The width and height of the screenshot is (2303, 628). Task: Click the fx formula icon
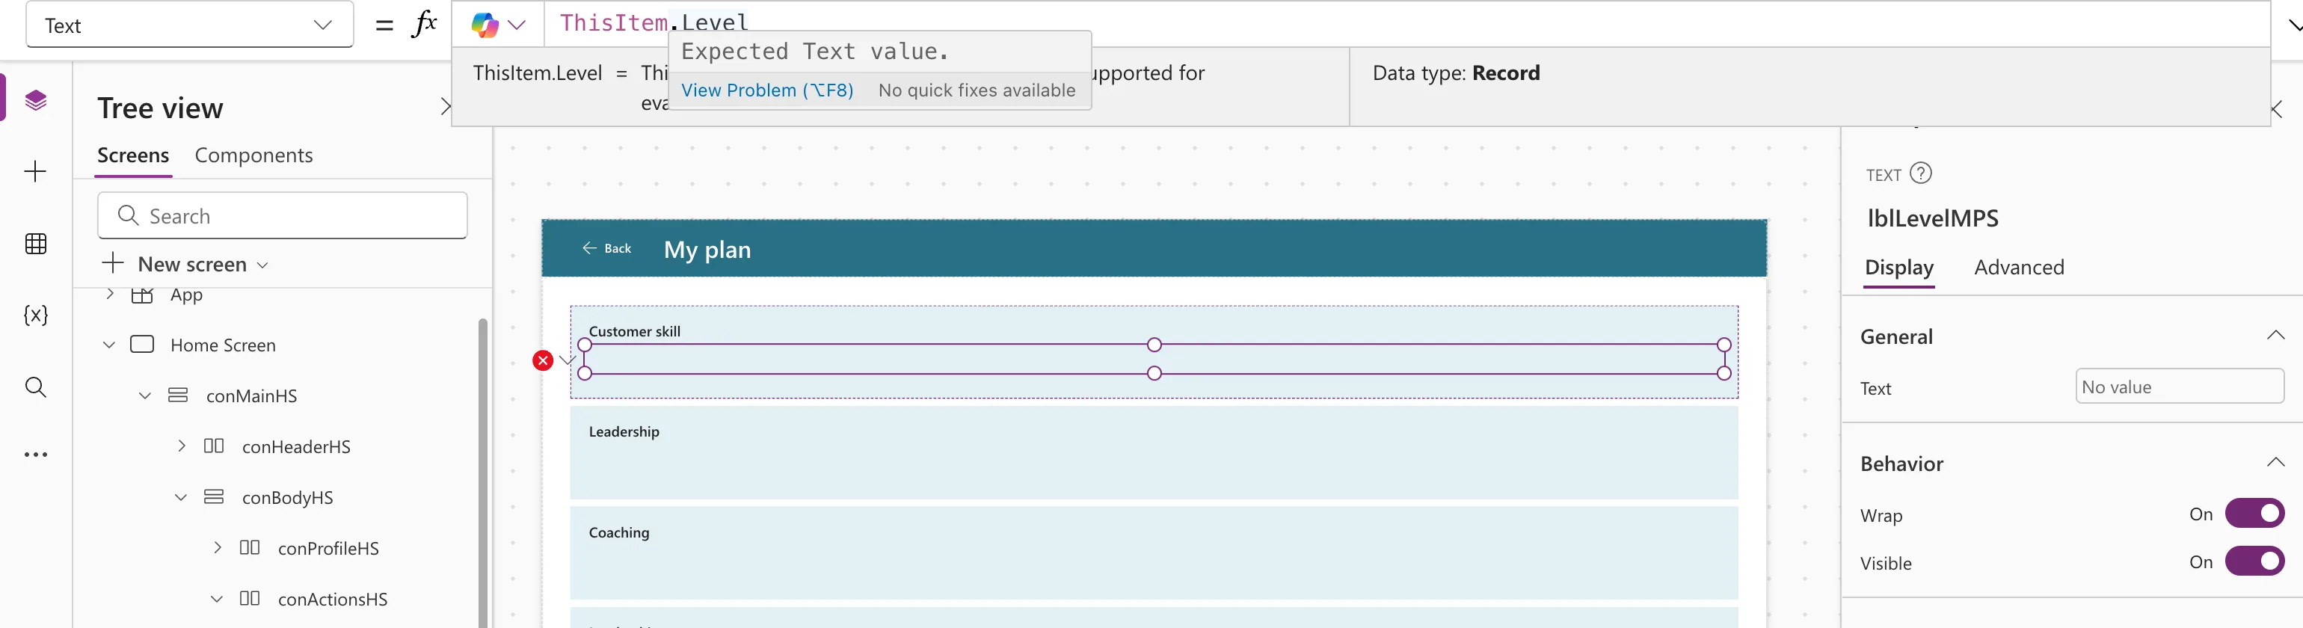(x=425, y=24)
